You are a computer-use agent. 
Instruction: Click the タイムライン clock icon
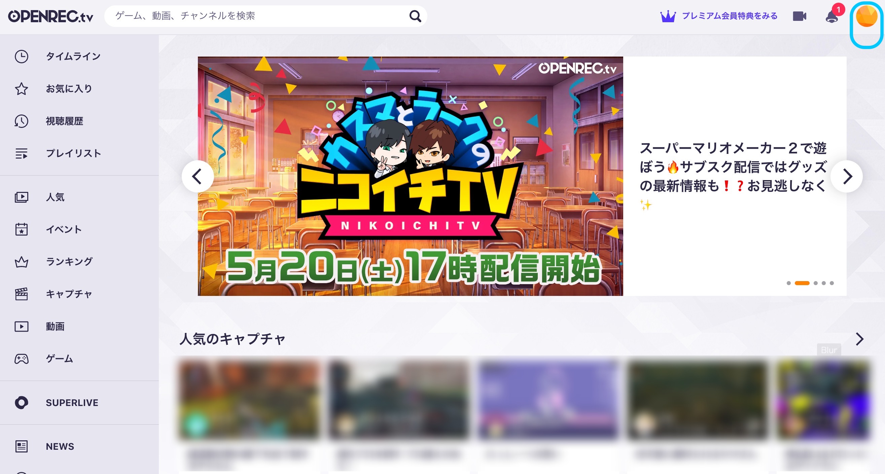click(21, 56)
